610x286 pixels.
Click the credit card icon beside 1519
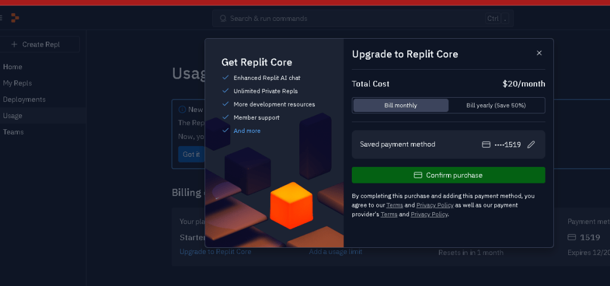tap(486, 145)
